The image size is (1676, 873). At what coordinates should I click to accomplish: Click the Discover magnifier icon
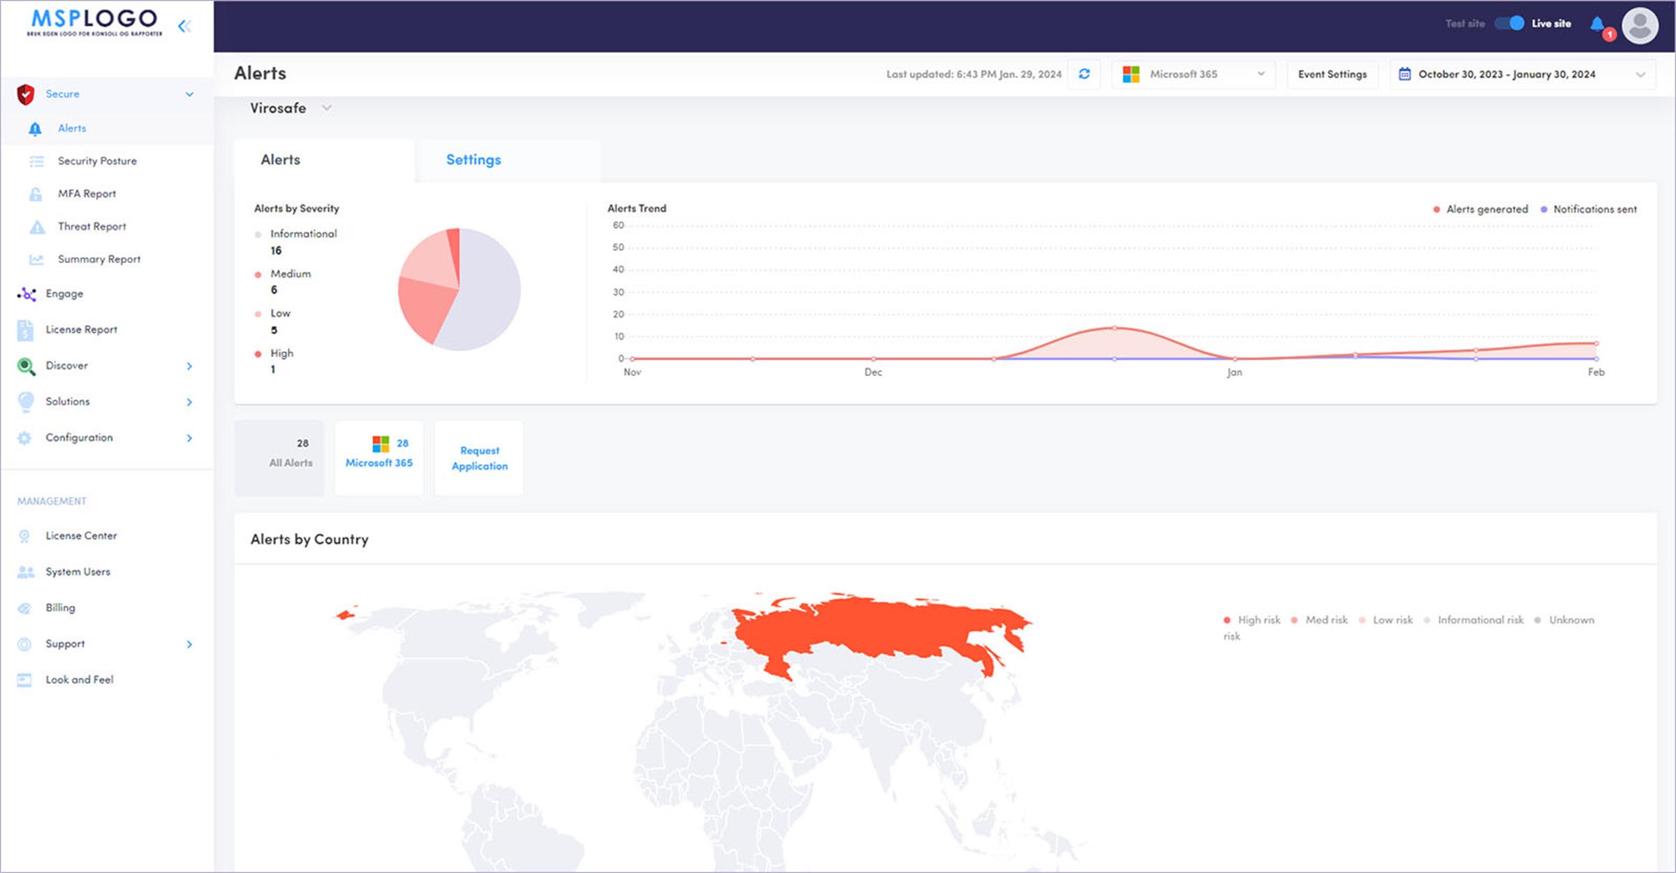pyautogui.click(x=26, y=366)
